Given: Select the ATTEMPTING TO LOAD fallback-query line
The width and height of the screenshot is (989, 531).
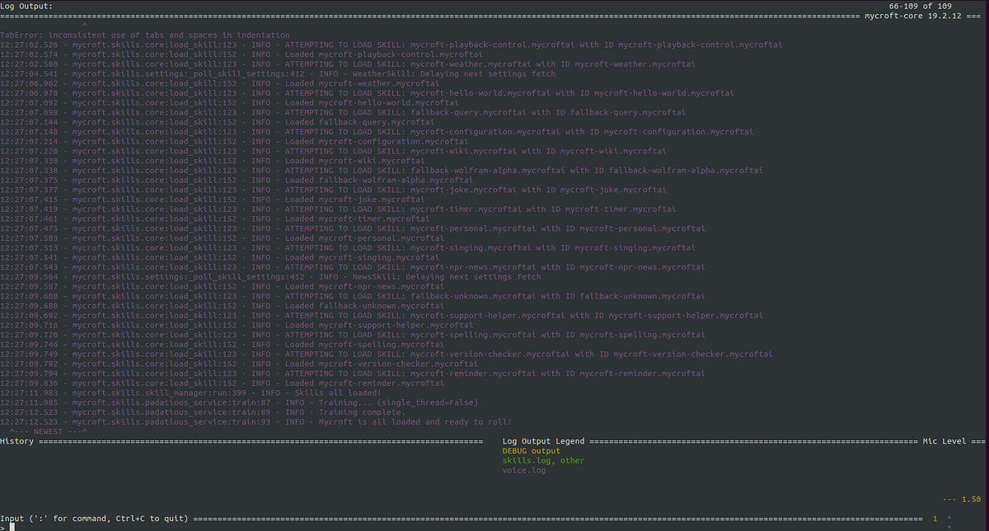Looking at the screenshot, I should (343, 112).
